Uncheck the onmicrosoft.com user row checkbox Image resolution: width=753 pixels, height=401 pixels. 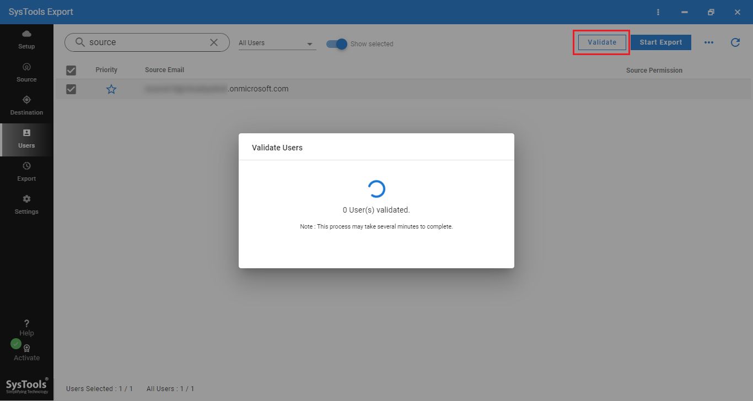(71, 89)
